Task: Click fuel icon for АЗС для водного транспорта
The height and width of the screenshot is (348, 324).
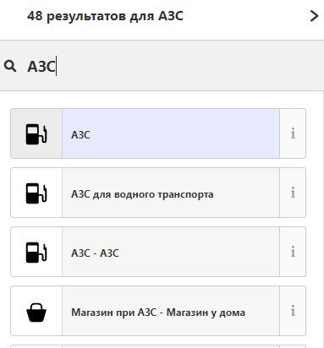Action: (36, 193)
